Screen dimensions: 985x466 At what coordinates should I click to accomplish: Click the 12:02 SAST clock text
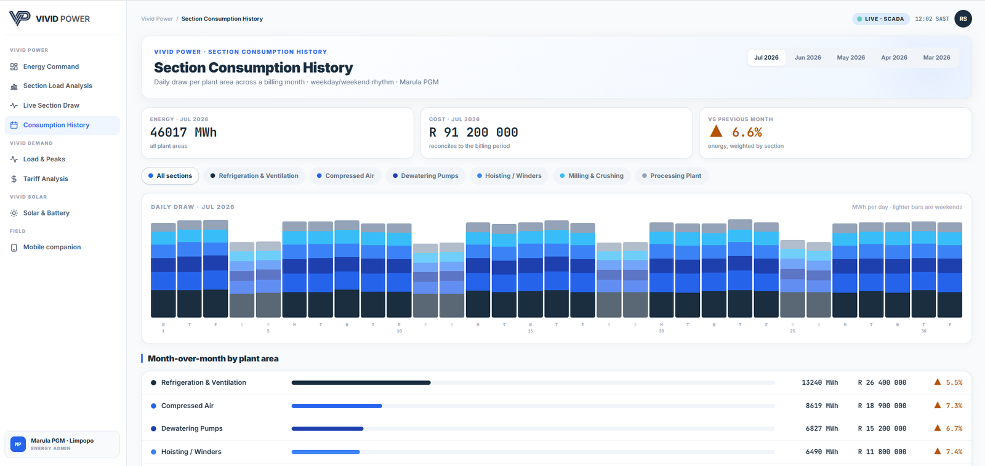932,19
